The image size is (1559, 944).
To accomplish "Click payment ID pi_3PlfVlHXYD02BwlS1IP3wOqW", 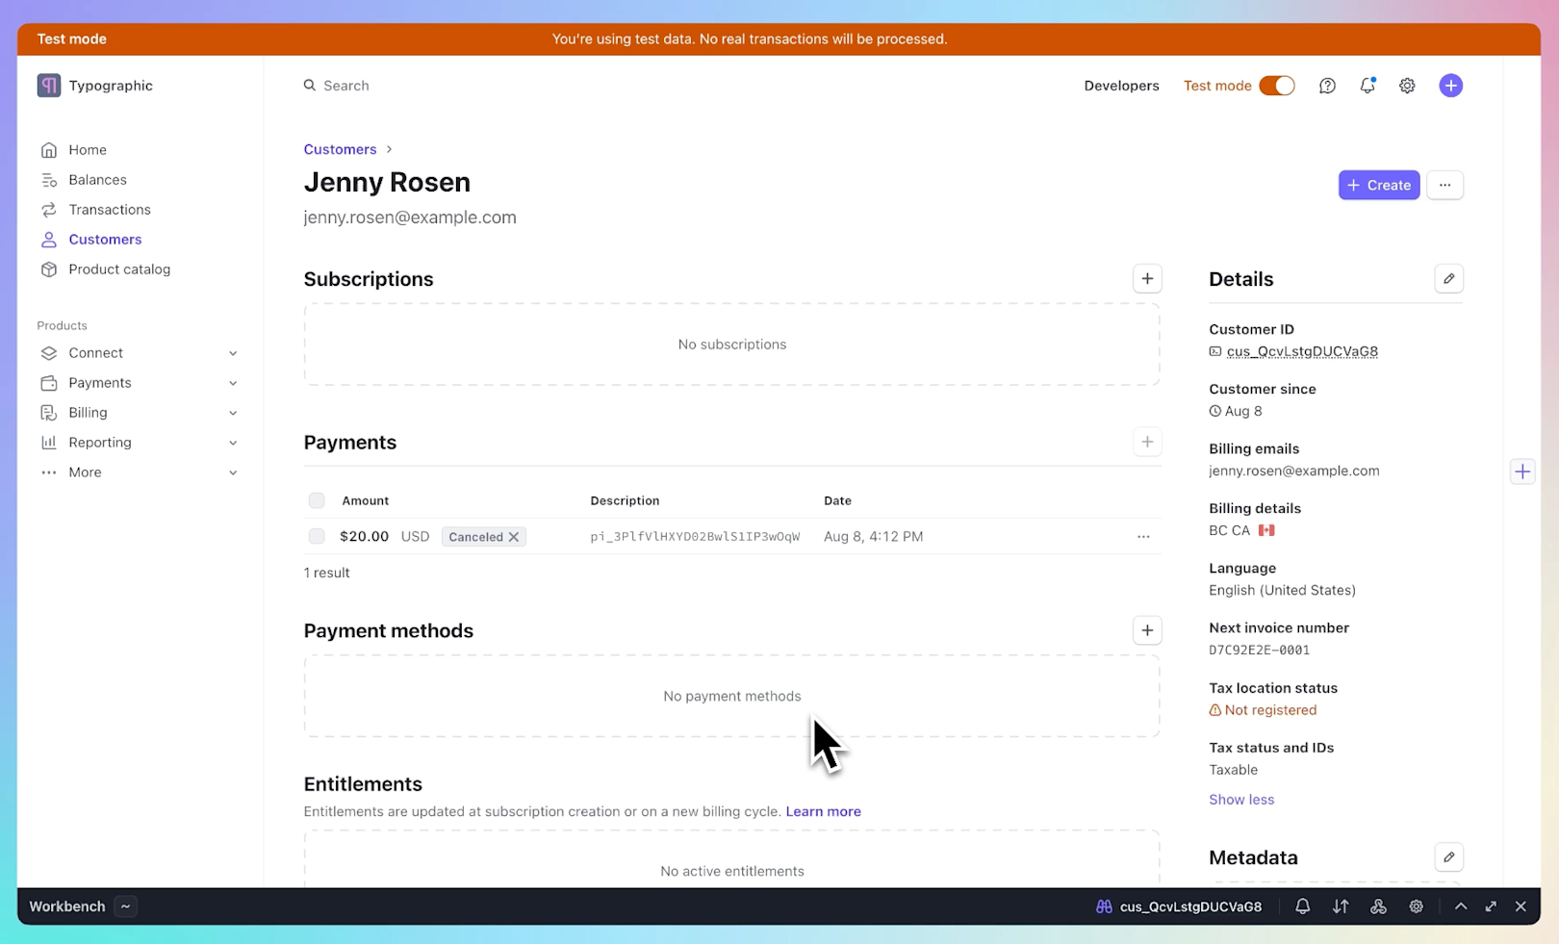I will pyautogui.click(x=695, y=537).
